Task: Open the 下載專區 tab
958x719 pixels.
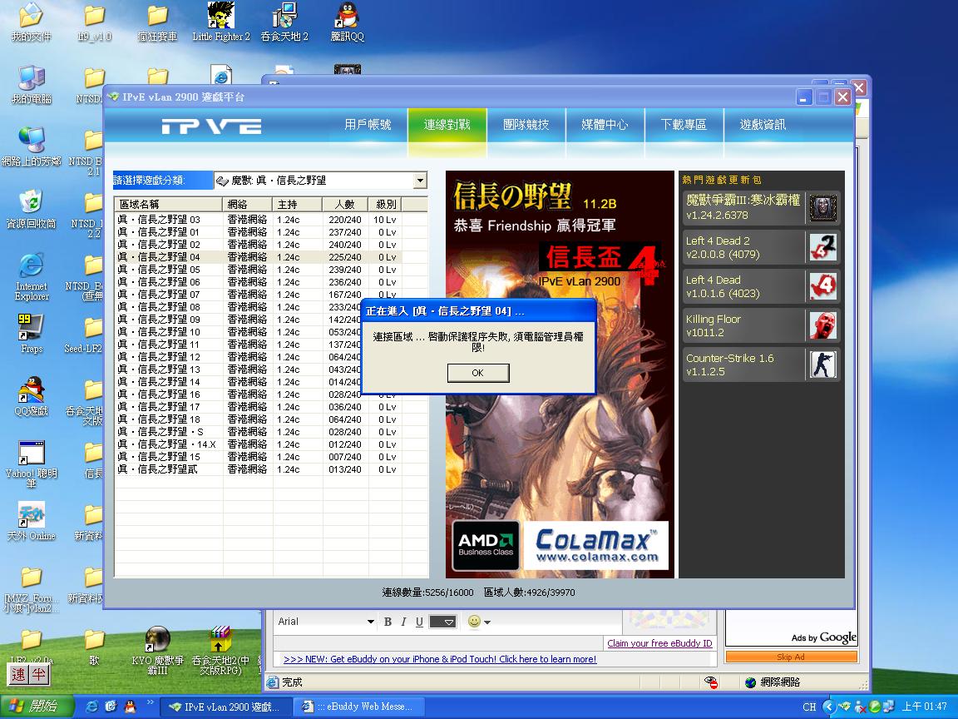Action: (x=684, y=125)
